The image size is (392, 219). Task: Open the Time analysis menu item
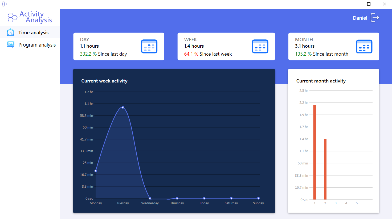pyautogui.click(x=30, y=32)
